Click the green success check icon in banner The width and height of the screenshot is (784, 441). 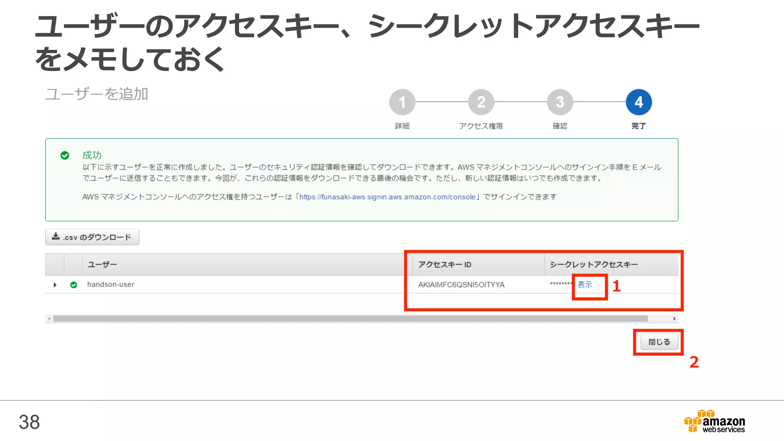click(65, 155)
